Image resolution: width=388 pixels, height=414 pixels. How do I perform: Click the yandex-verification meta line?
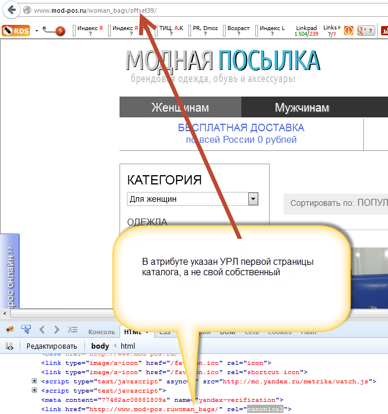[x=162, y=400]
